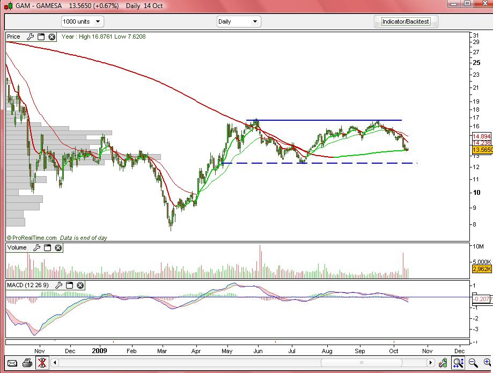Close the Volume indicator panel
Screen dimensions: 493x373
58,248
